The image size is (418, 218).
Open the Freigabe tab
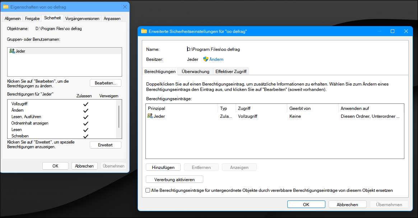point(32,18)
